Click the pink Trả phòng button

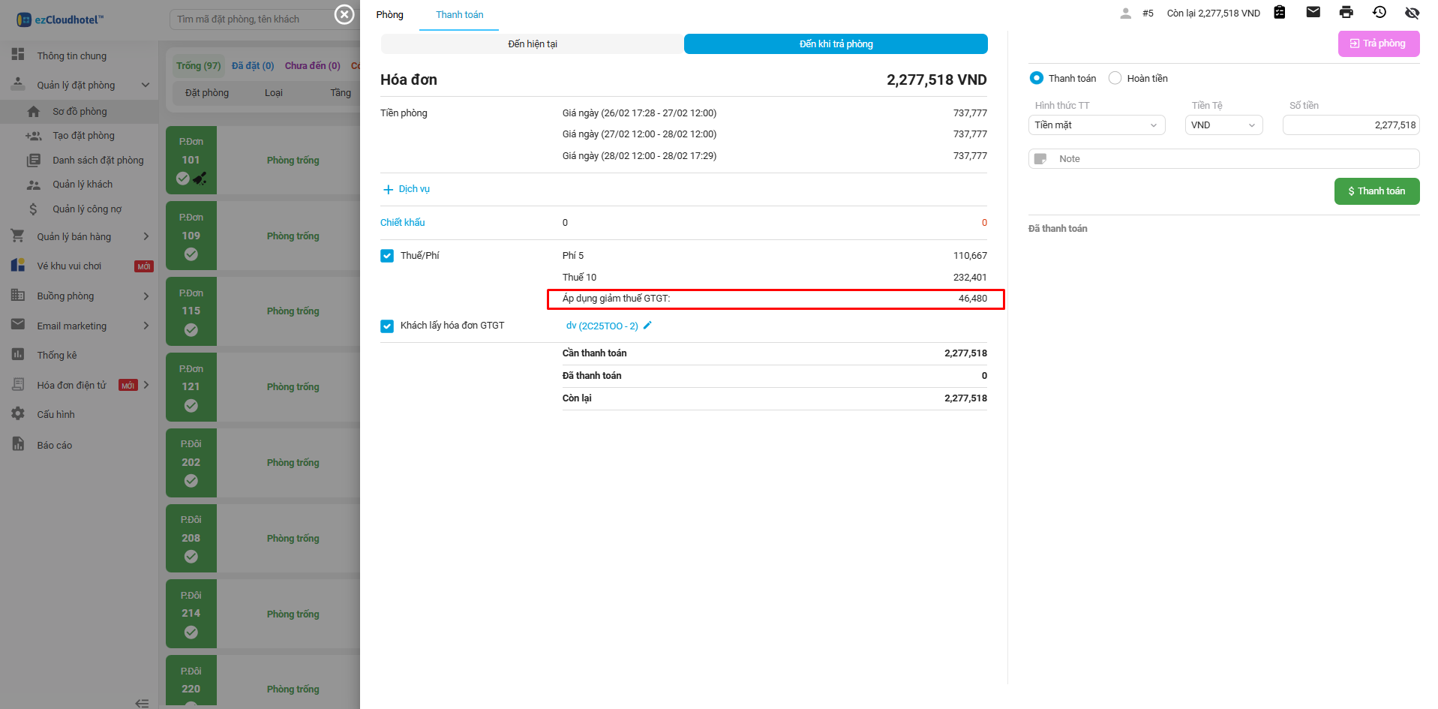(1378, 44)
